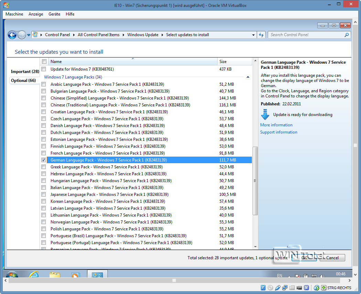Click the Control Panel icon in address bar
This screenshot has width=361, height=294.
point(35,35)
